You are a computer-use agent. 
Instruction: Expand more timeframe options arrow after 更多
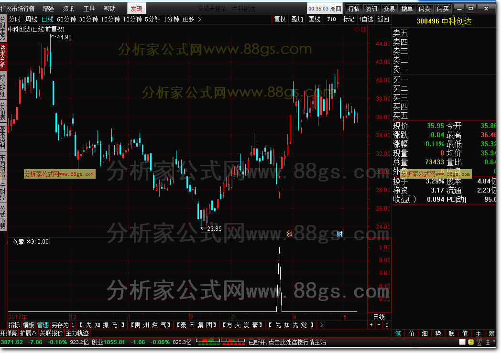(199, 20)
